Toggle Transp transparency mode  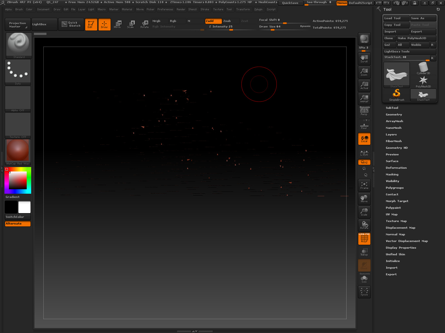point(364,252)
